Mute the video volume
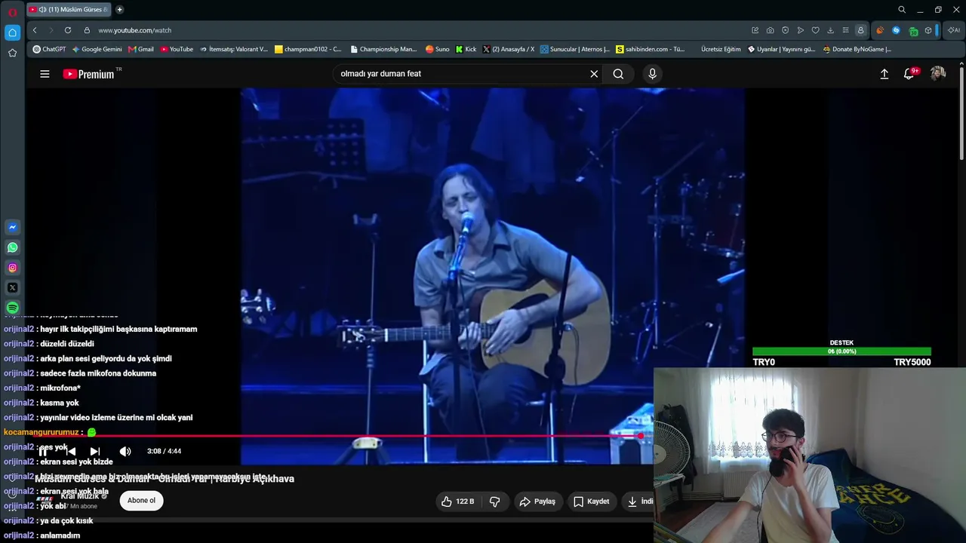966x543 pixels. tap(125, 451)
